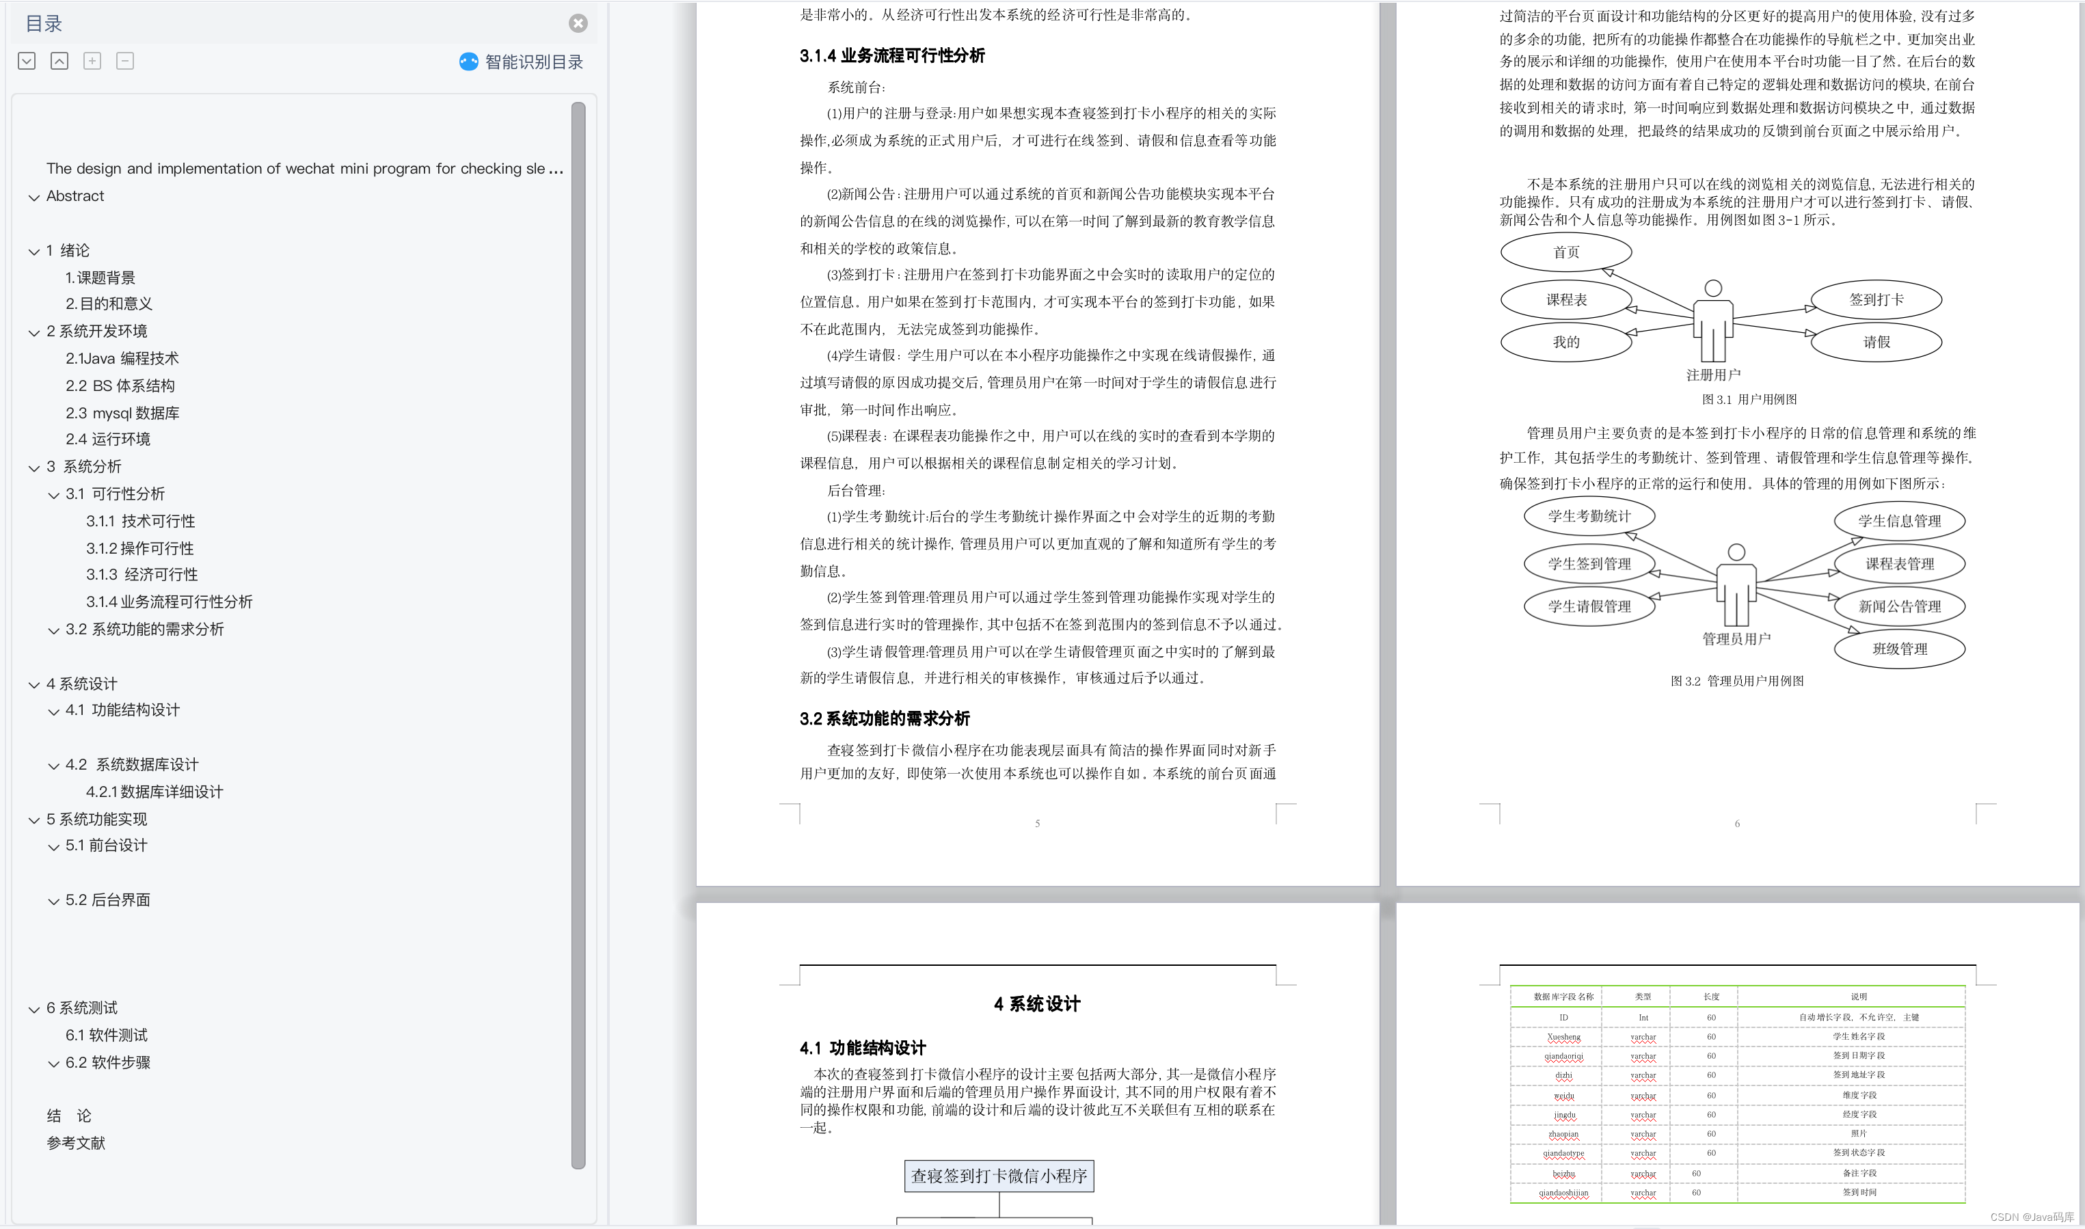Jump to 4.2.1 数据库详细设计 section
Image resolution: width=2085 pixels, height=1229 pixels.
pos(155,792)
